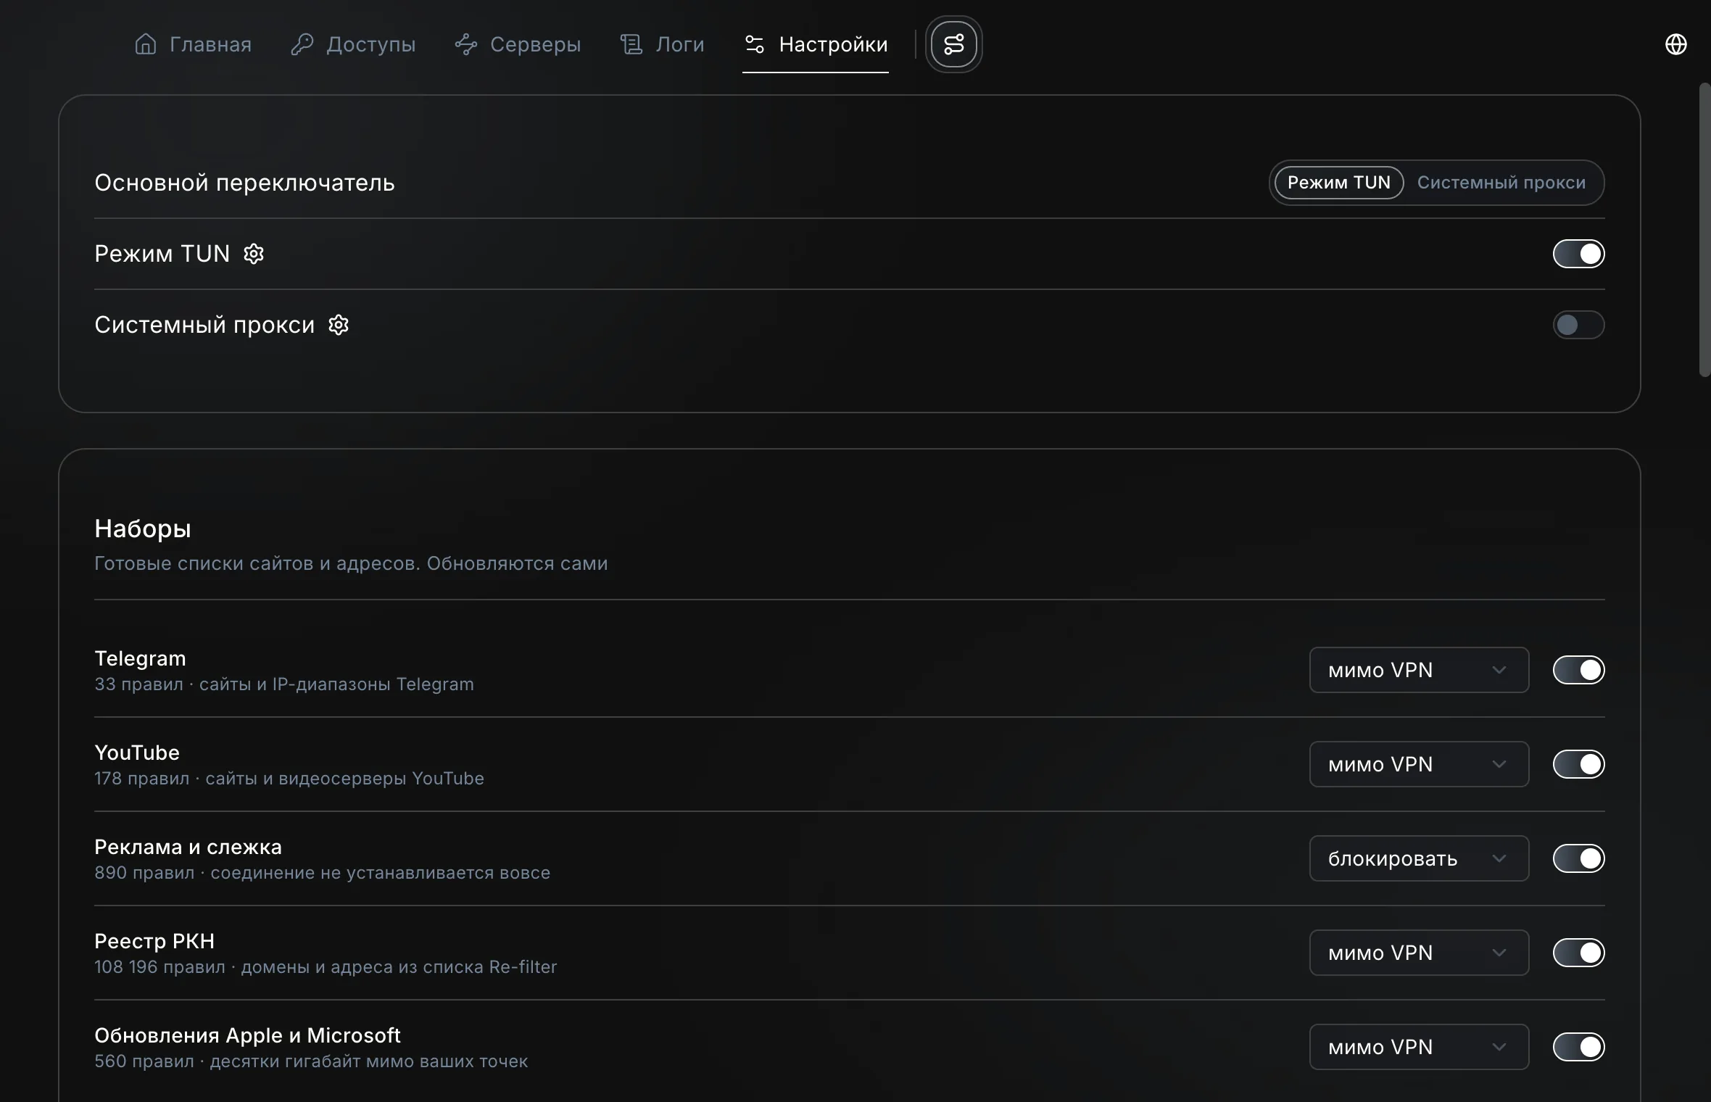Select the Настройки tab
The height and width of the screenshot is (1102, 1711).
coord(816,44)
